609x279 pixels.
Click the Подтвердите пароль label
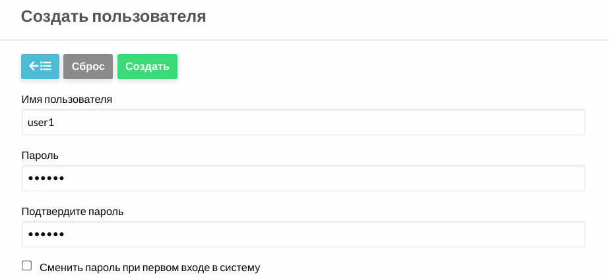coord(73,212)
